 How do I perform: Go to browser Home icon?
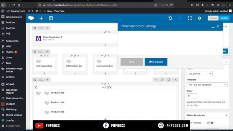tap(19, 5)
